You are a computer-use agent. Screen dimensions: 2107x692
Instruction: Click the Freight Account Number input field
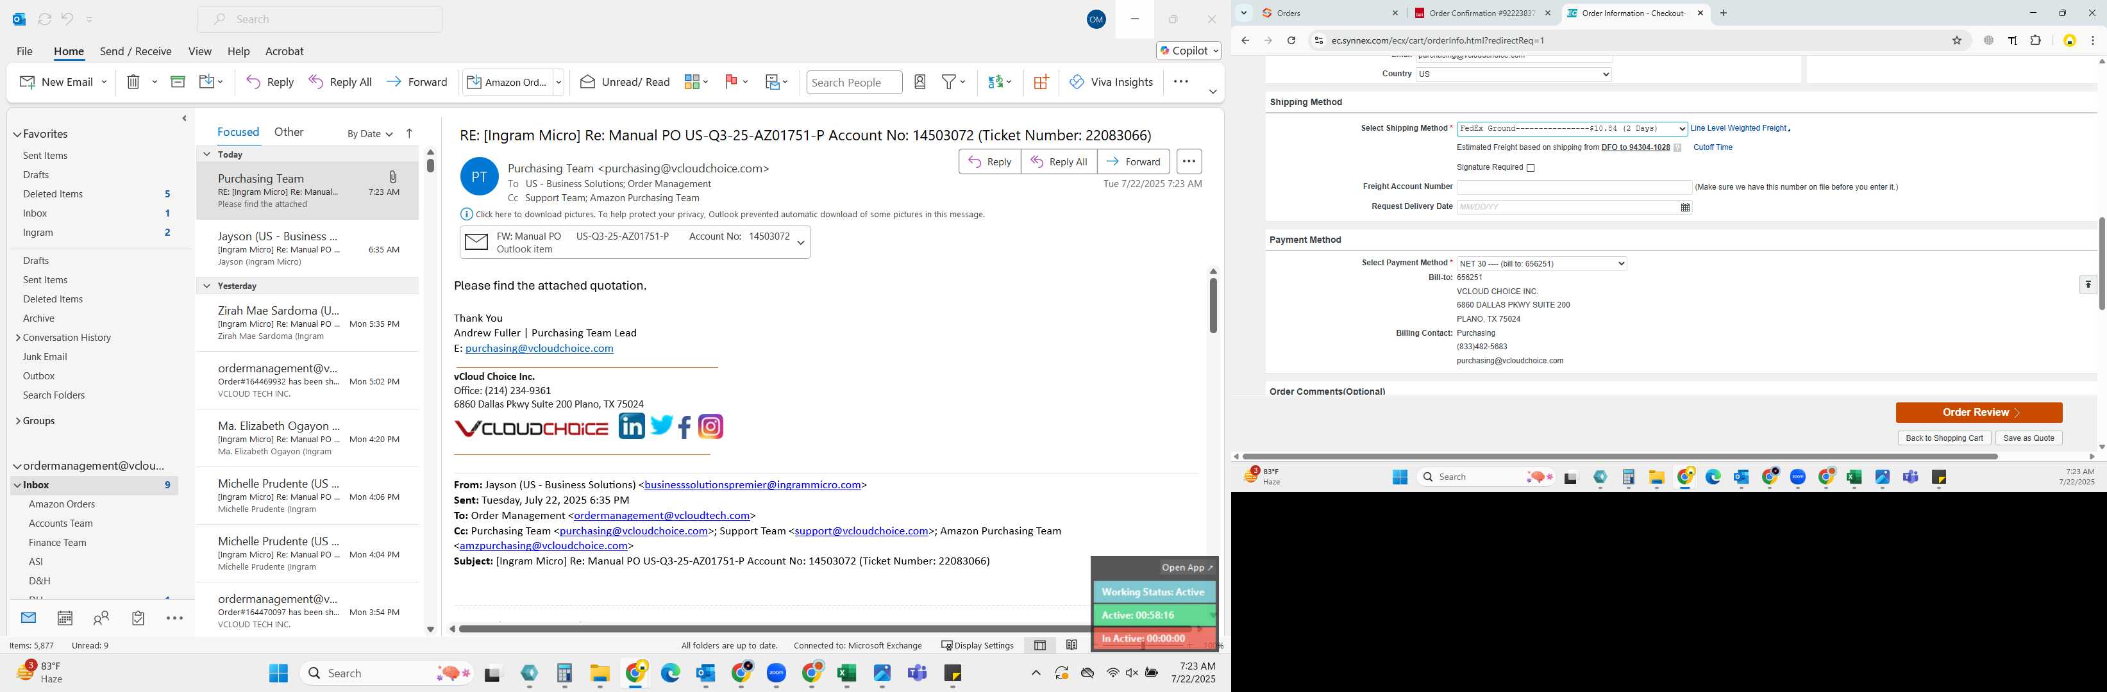pos(1574,187)
